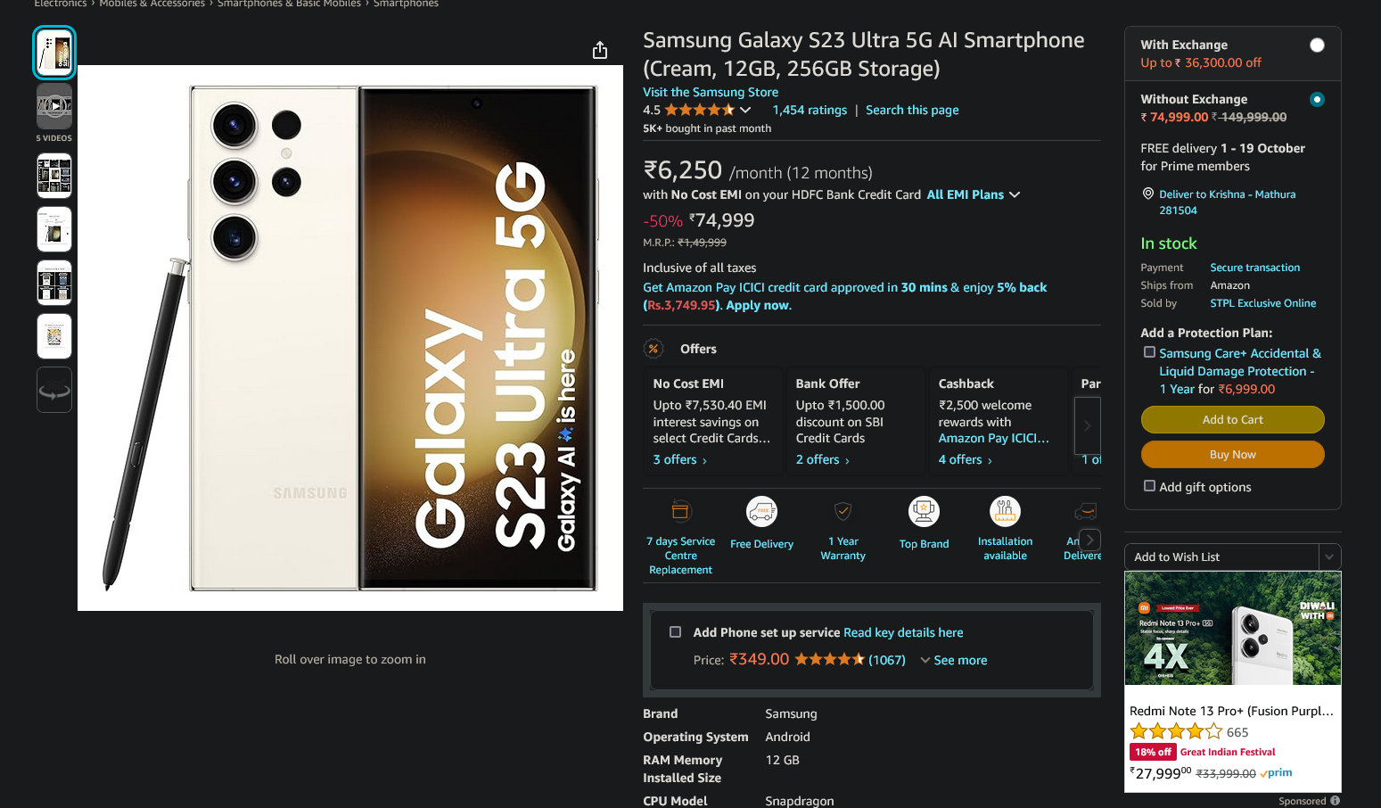Go to Mobiles & Accessories breadcrumb
The width and height of the screenshot is (1381, 808).
tap(152, 4)
